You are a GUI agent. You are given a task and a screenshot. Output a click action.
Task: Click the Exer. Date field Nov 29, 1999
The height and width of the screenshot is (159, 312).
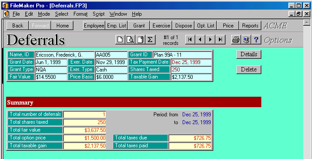[x=111, y=62]
